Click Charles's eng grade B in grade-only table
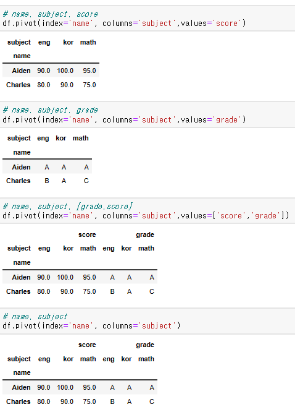Screen dimensions: 295x412 tap(47, 181)
